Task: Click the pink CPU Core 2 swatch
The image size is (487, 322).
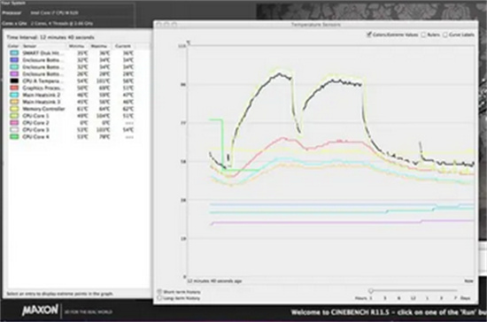Action: pyautogui.click(x=14, y=123)
